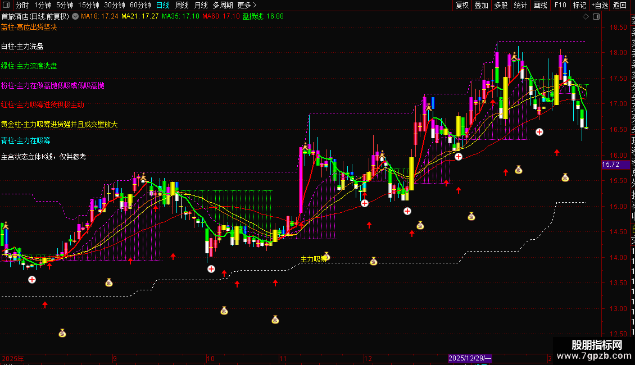Image resolution: width=635 pixels, height=365 pixels.
Task: Click the 青柱-主力在吸筹 legend line
Action: 25,141
